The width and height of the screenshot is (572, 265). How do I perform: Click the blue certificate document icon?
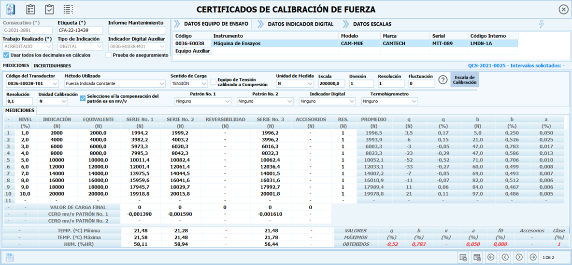11,9
